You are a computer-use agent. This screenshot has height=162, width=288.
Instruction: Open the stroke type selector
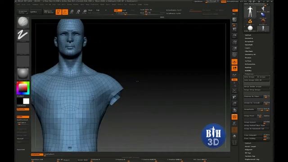(23, 35)
